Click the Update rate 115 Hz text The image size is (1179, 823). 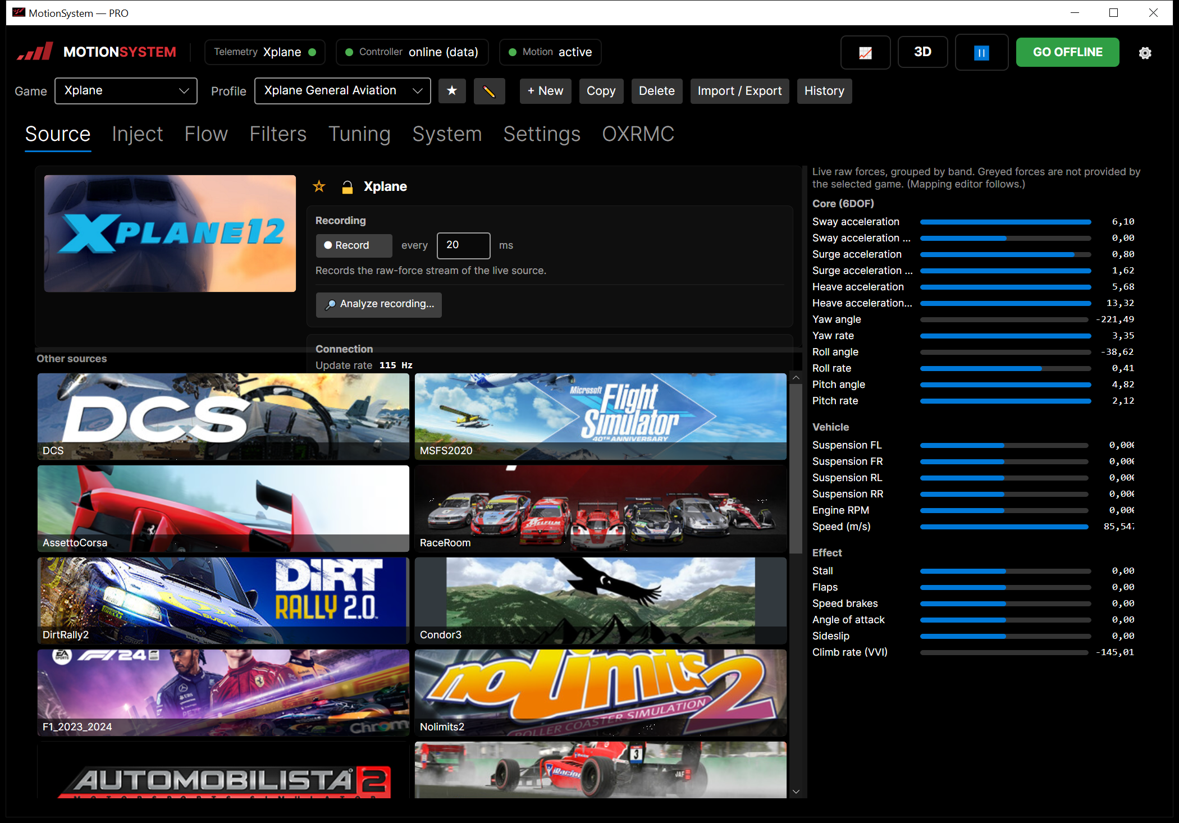[364, 365]
